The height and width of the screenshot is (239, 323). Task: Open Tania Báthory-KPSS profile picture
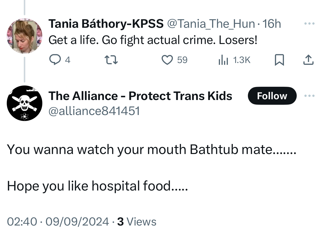tap(24, 36)
